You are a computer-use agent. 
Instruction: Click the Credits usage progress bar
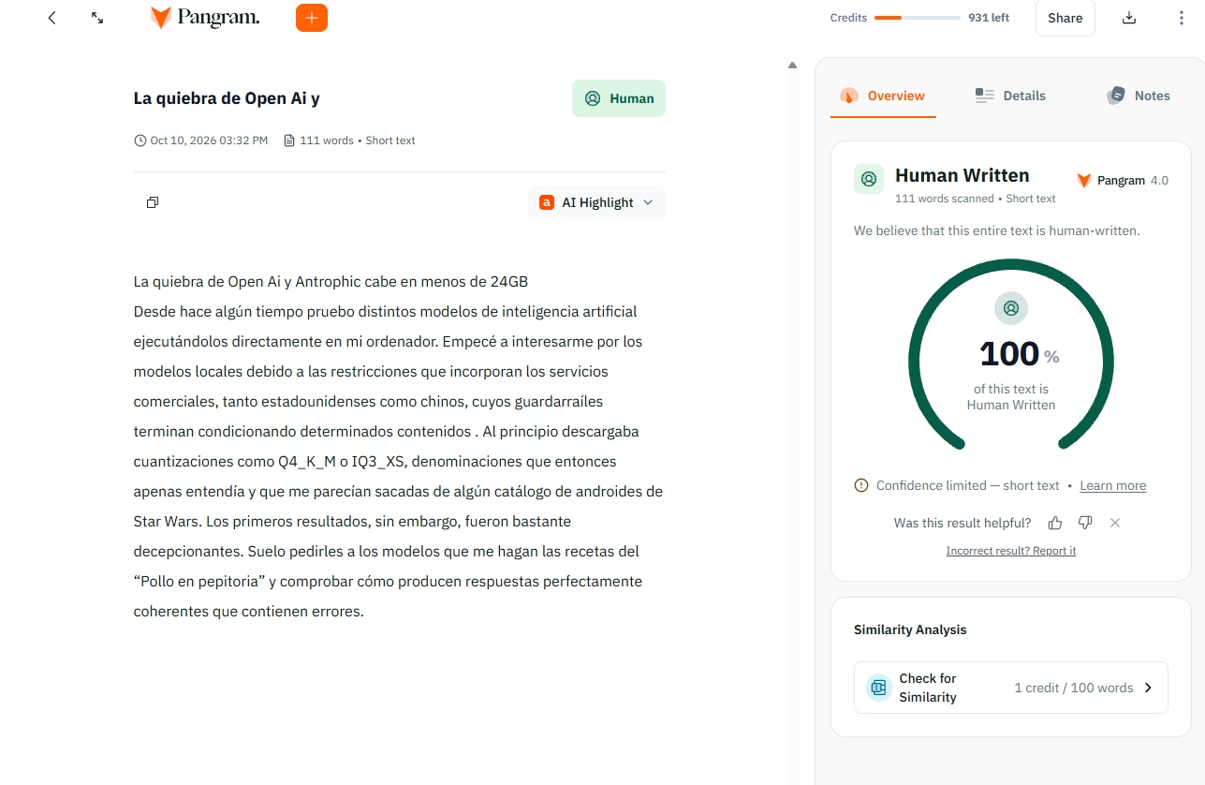[918, 18]
